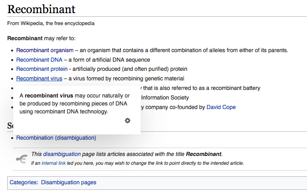Viewport: 307px width, 195px height.
Task: Follow the Recombinant DNA link
Action: (39, 60)
